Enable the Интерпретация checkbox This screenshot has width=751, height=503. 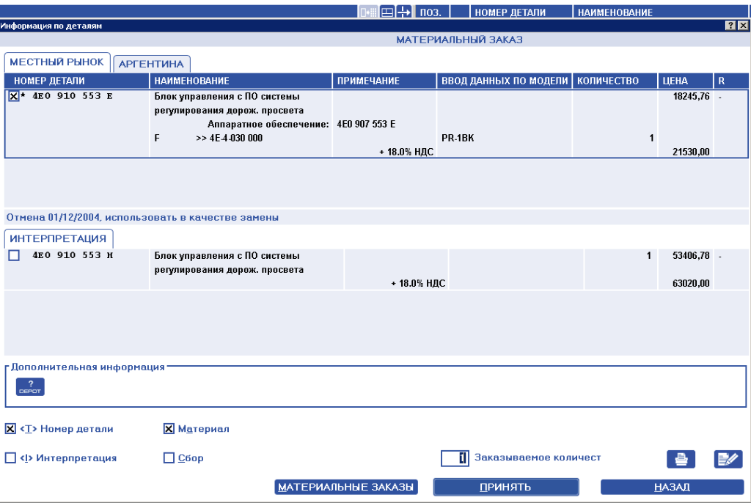(x=10, y=458)
